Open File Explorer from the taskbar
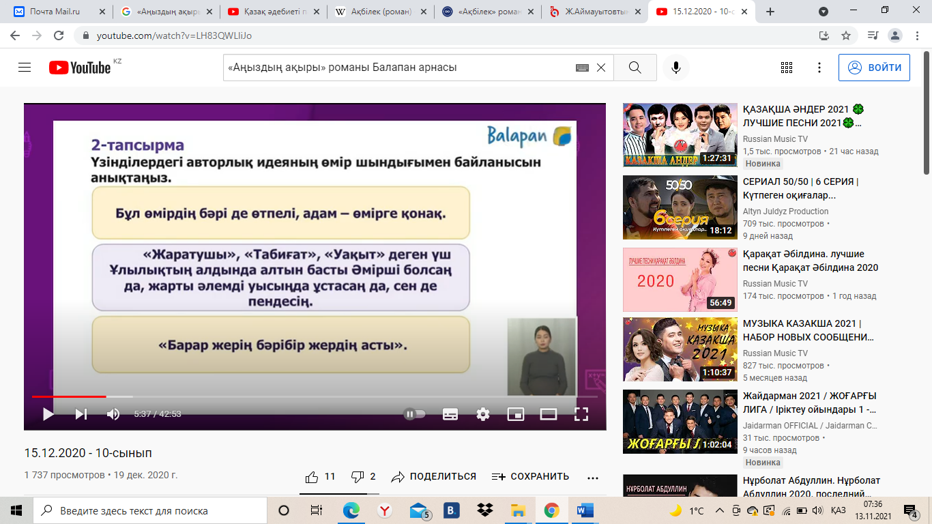The width and height of the screenshot is (932, 524). coord(519,510)
